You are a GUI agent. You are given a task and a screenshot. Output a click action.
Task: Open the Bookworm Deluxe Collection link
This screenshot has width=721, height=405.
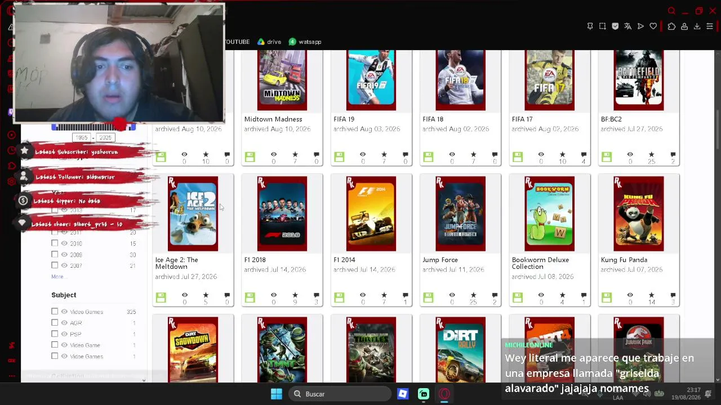point(540,263)
